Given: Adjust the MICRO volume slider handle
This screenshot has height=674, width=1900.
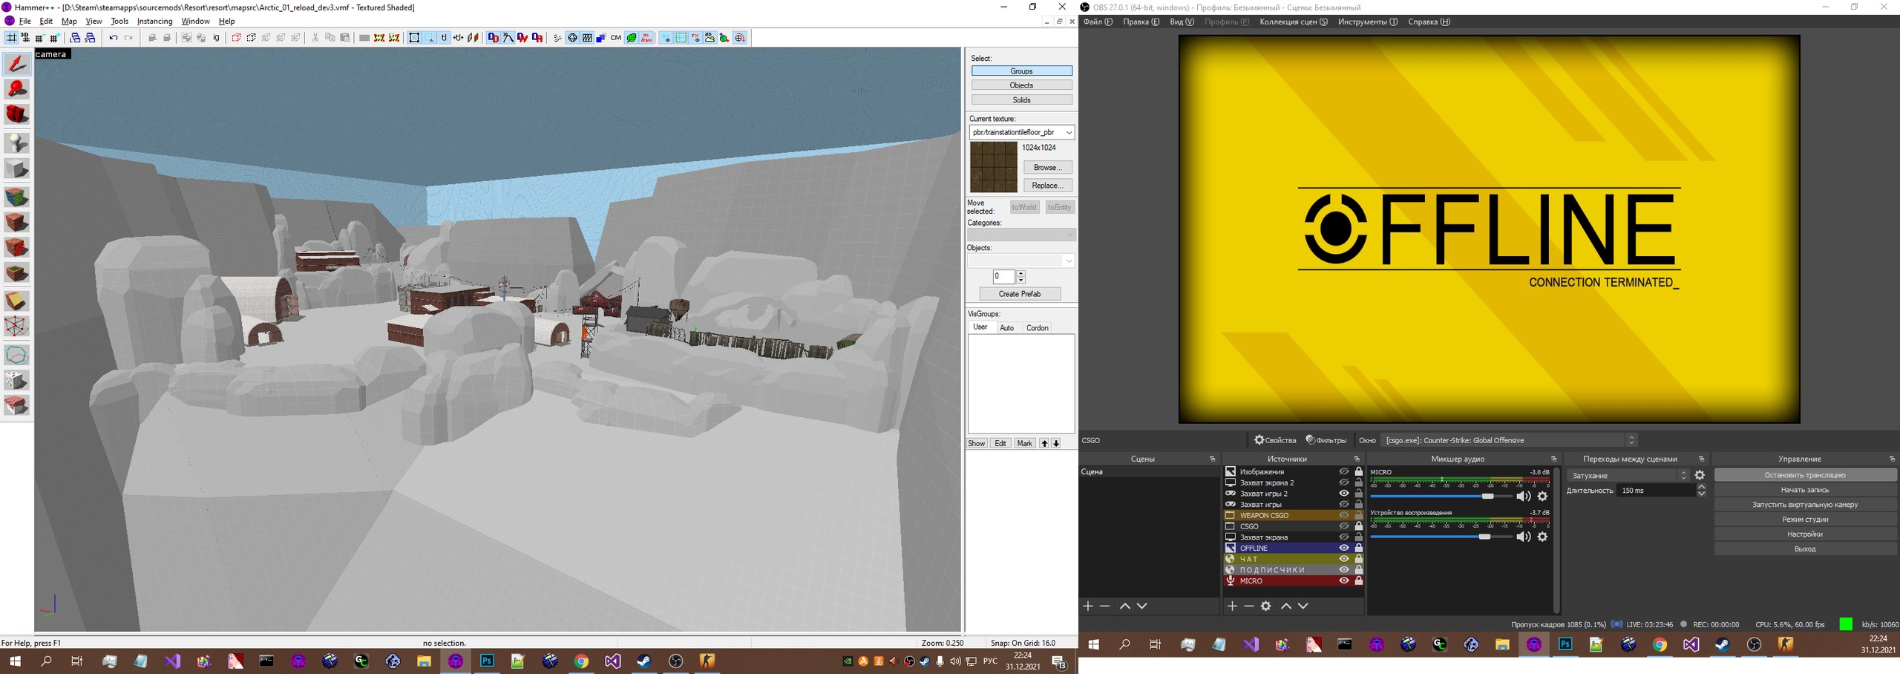Looking at the screenshot, I should pos(1487,496).
